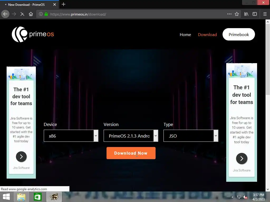This screenshot has height=202, width=270.
Task: Open the Store app from taskbar
Action: (37, 197)
